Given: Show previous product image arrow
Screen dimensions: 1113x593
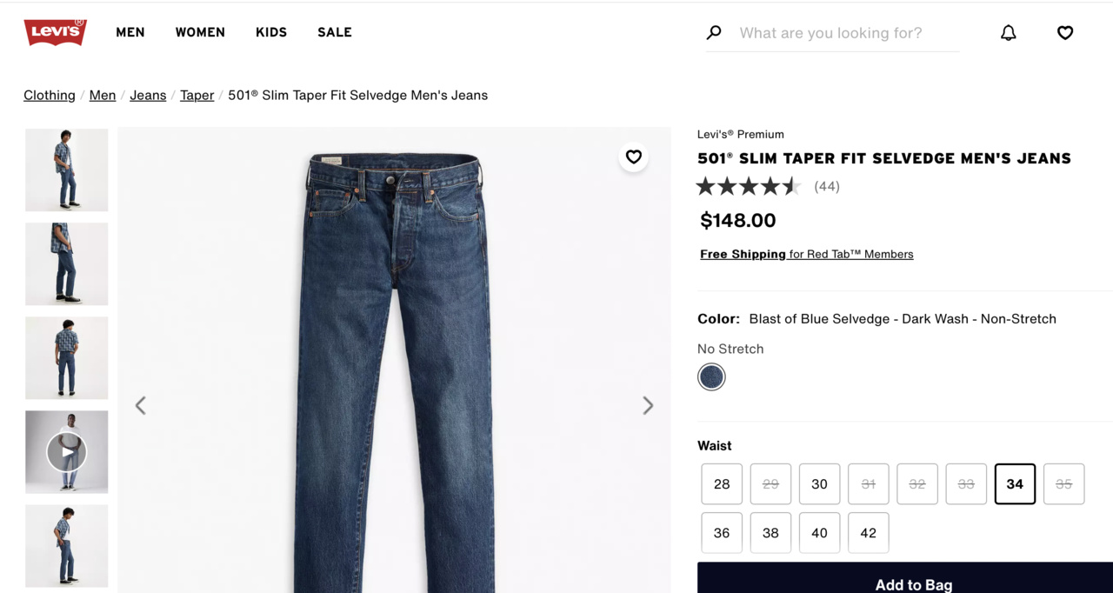Looking at the screenshot, I should [141, 405].
